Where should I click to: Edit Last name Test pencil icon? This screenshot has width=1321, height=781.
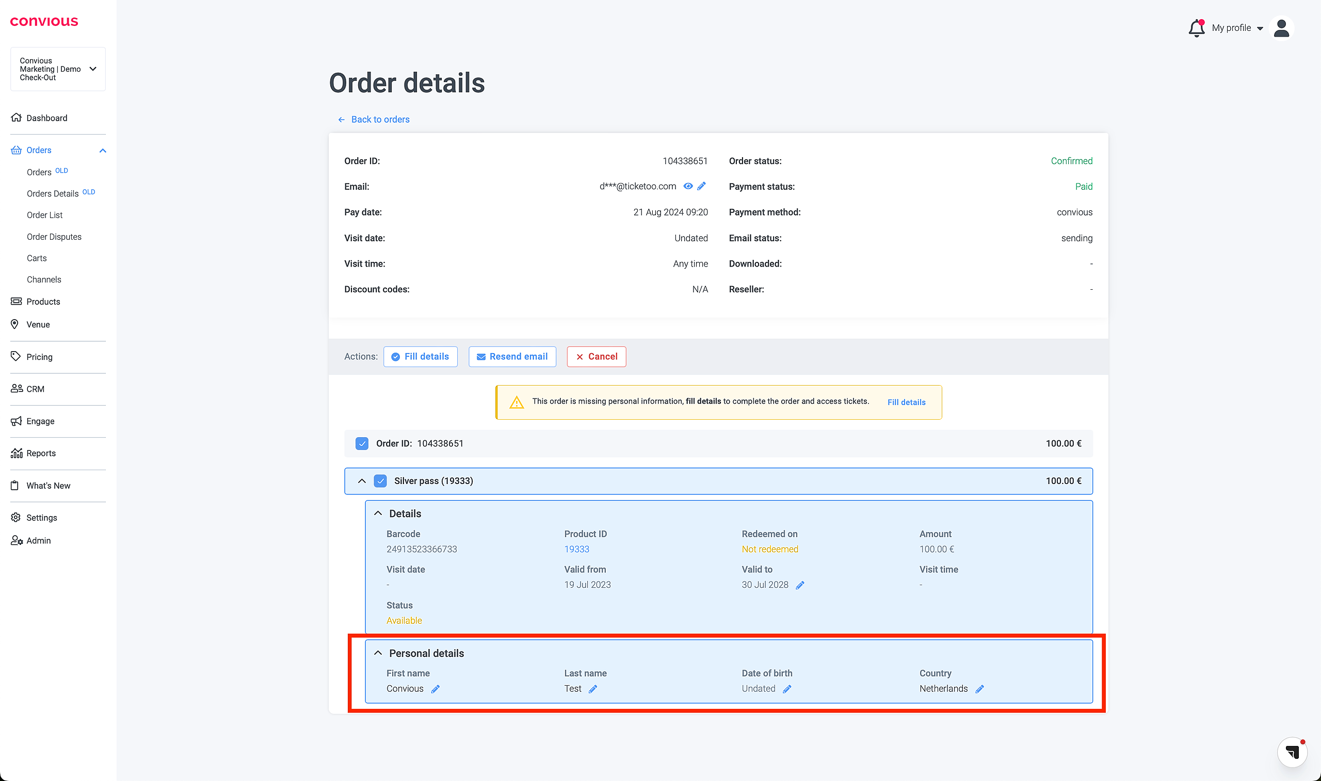pyautogui.click(x=592, y=689)
